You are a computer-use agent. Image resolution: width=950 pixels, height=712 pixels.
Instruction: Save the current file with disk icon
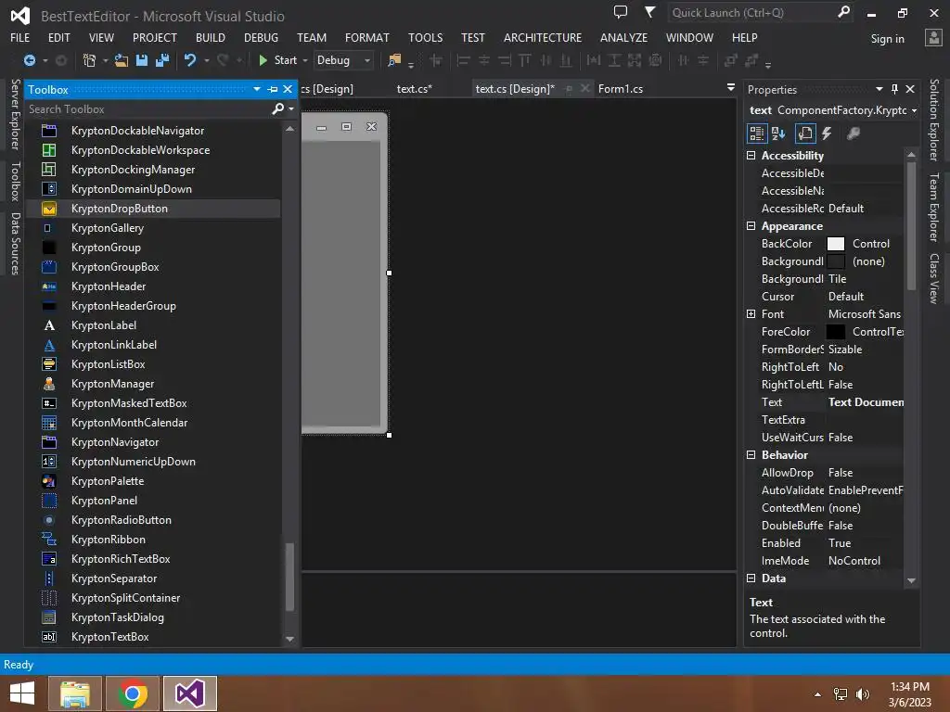pos(142,60)
